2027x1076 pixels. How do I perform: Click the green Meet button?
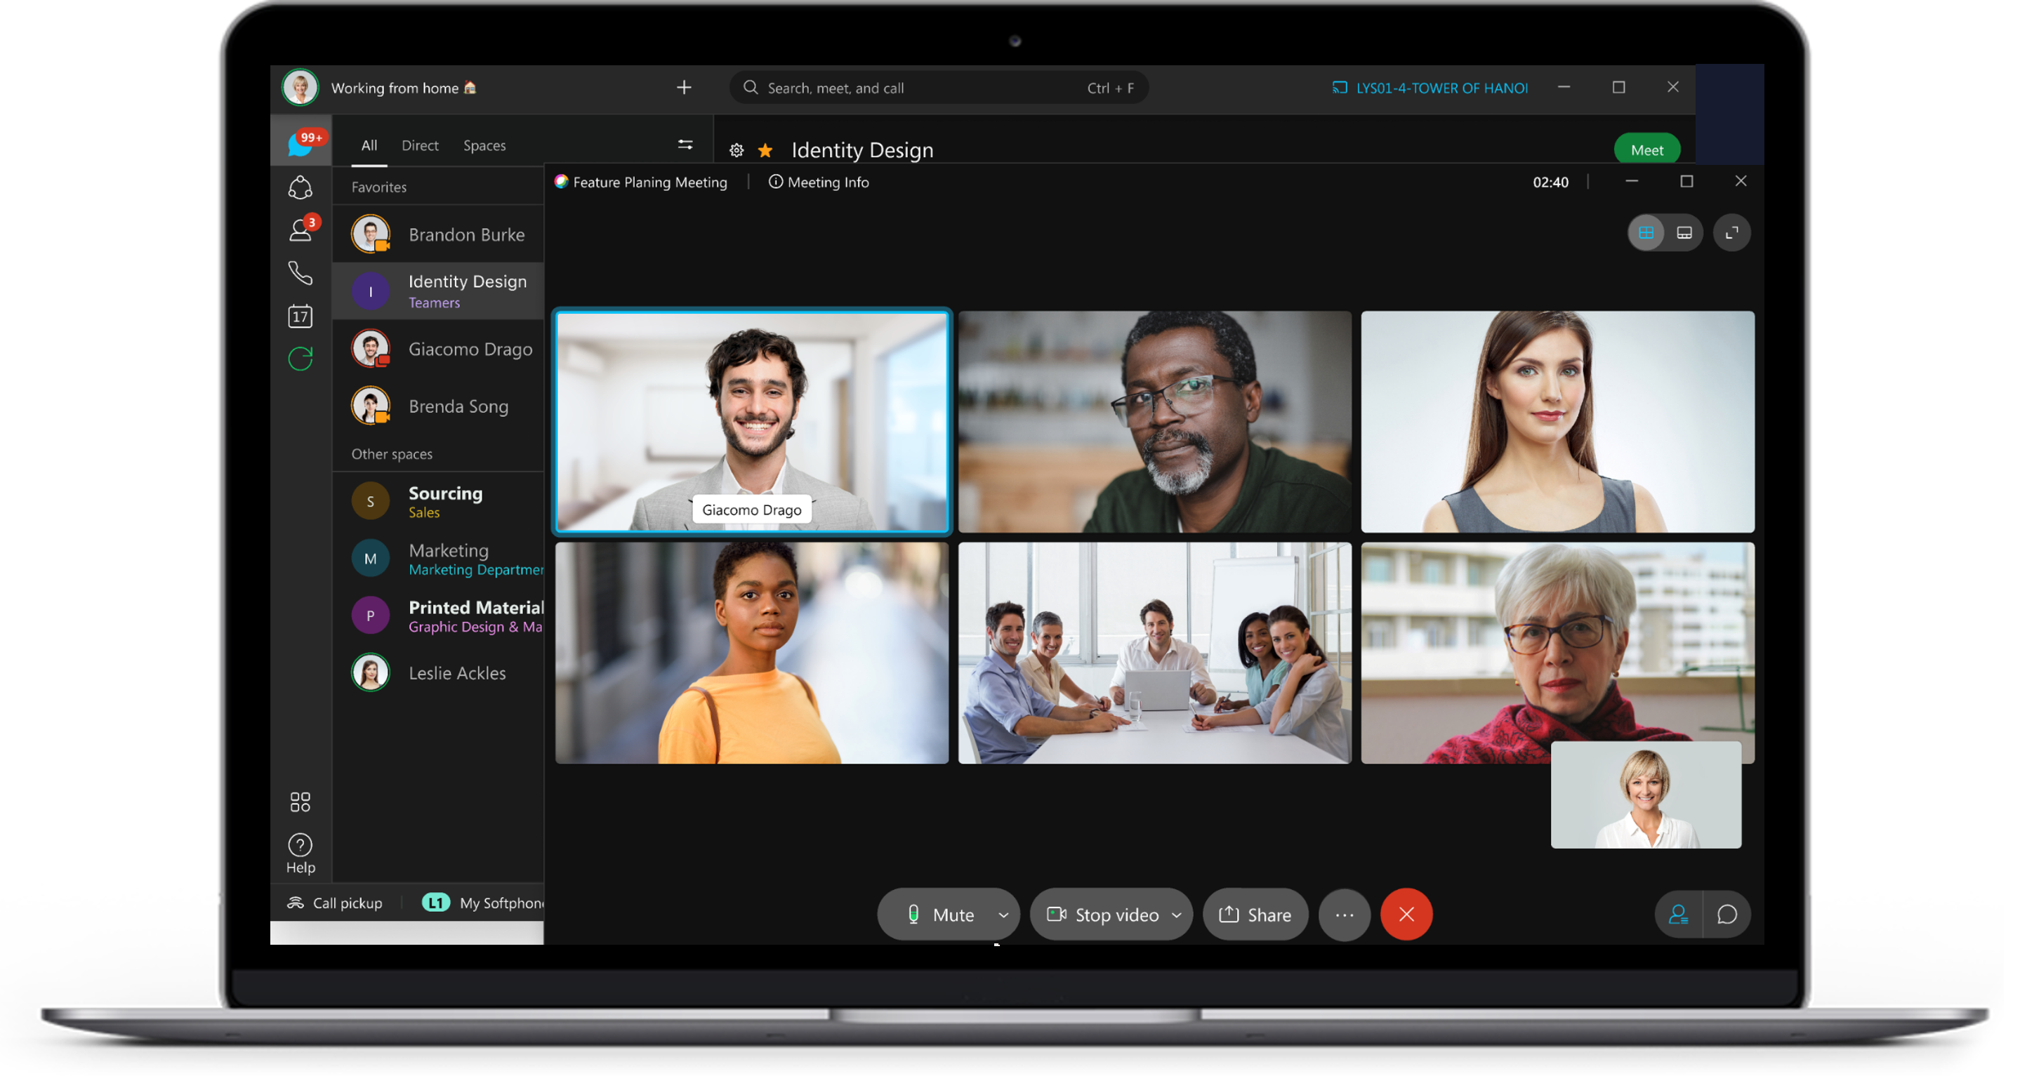click(1647, 150)
